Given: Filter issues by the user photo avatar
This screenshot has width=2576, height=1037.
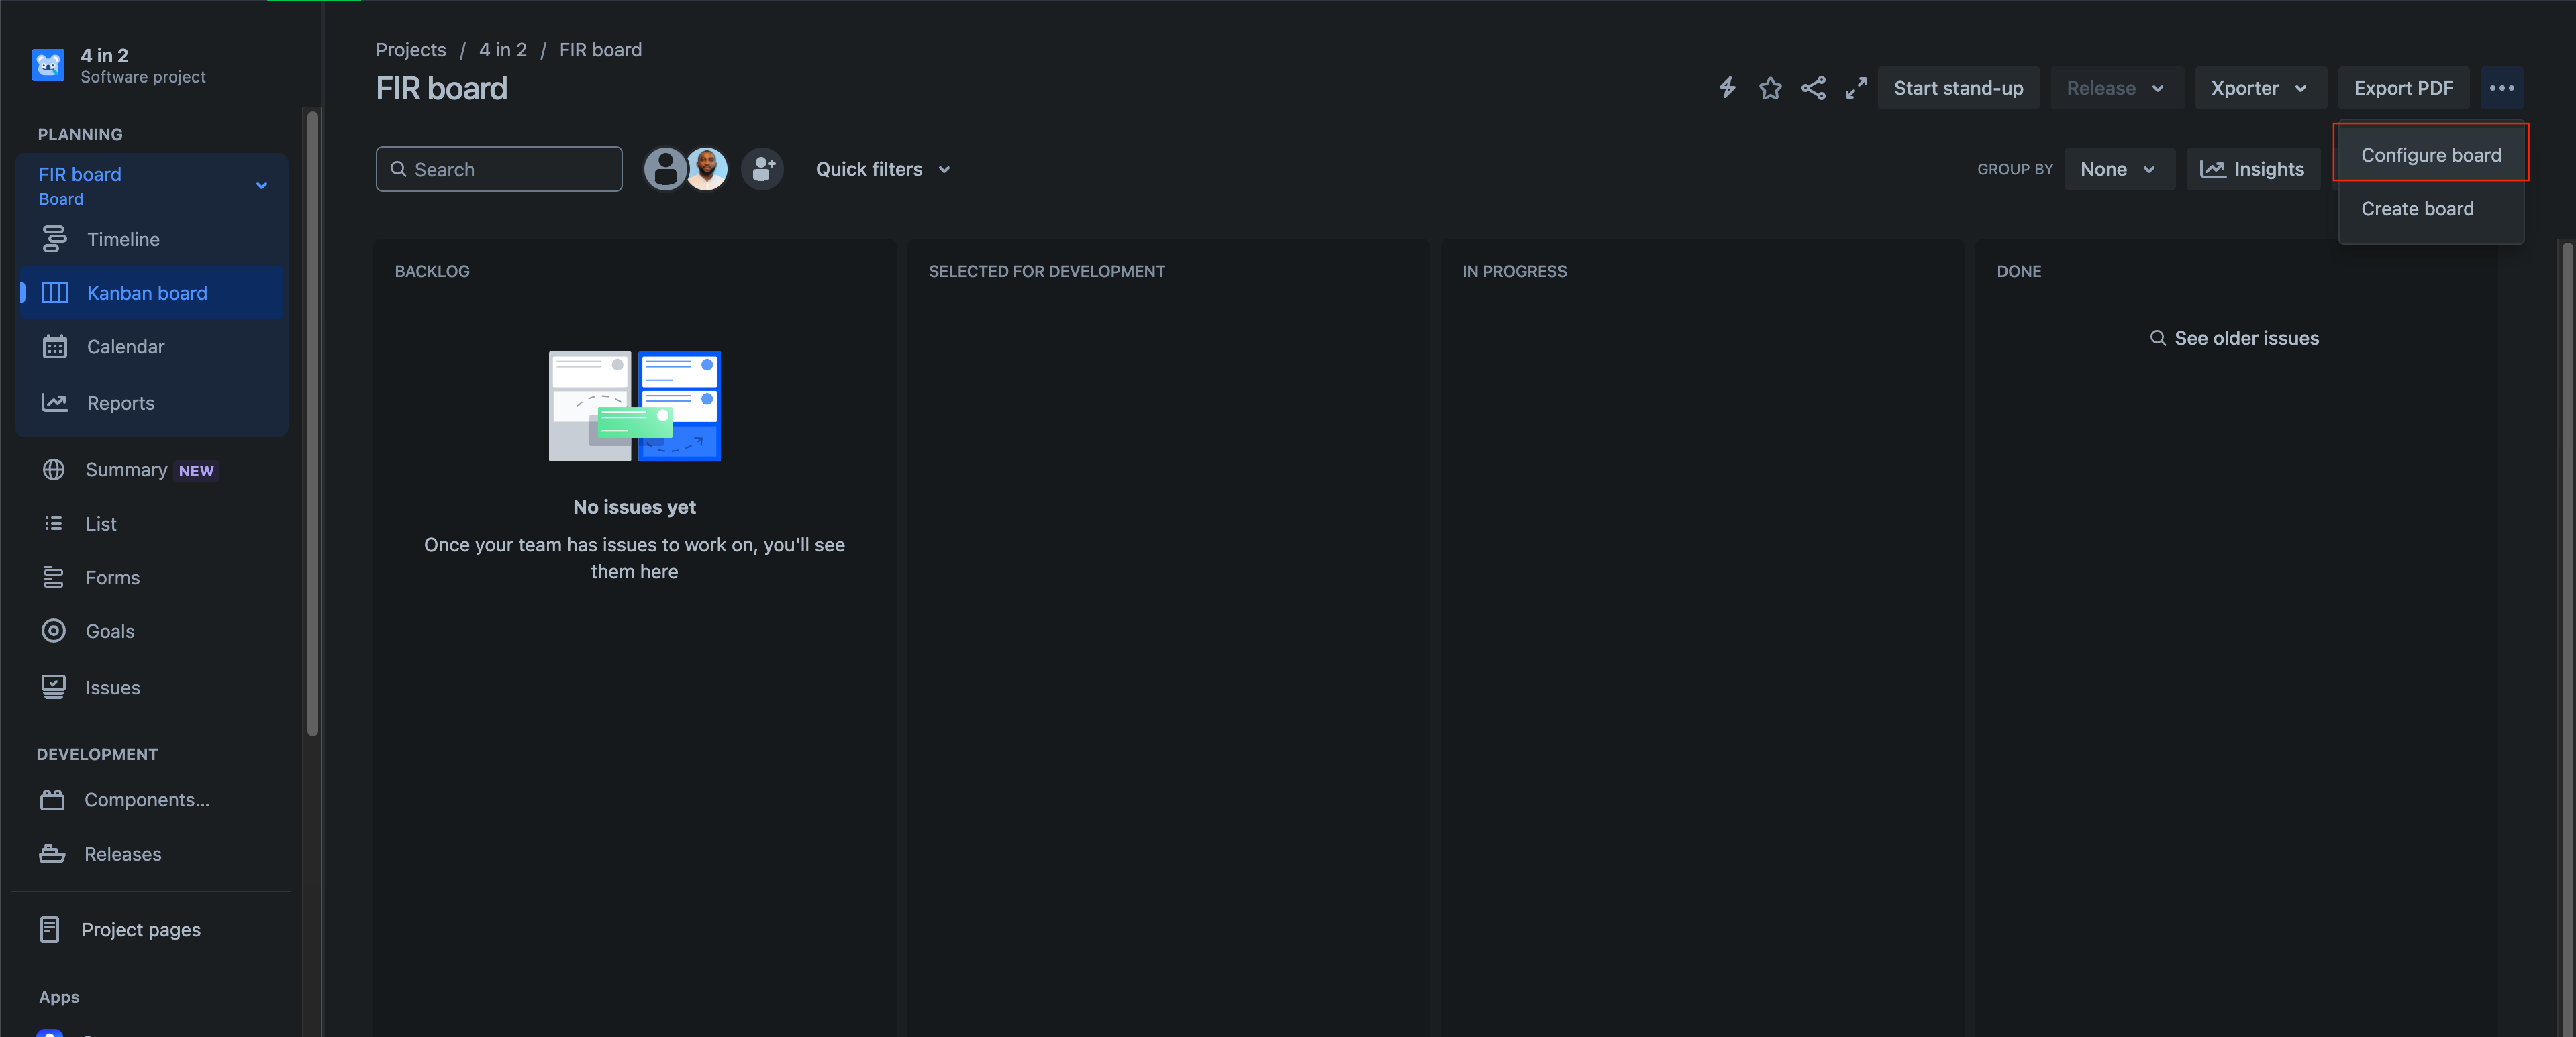Looking at the screenshot, I should click(708, 169).
